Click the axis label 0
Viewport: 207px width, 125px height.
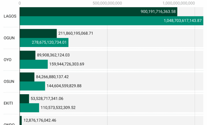click(20, 3)
